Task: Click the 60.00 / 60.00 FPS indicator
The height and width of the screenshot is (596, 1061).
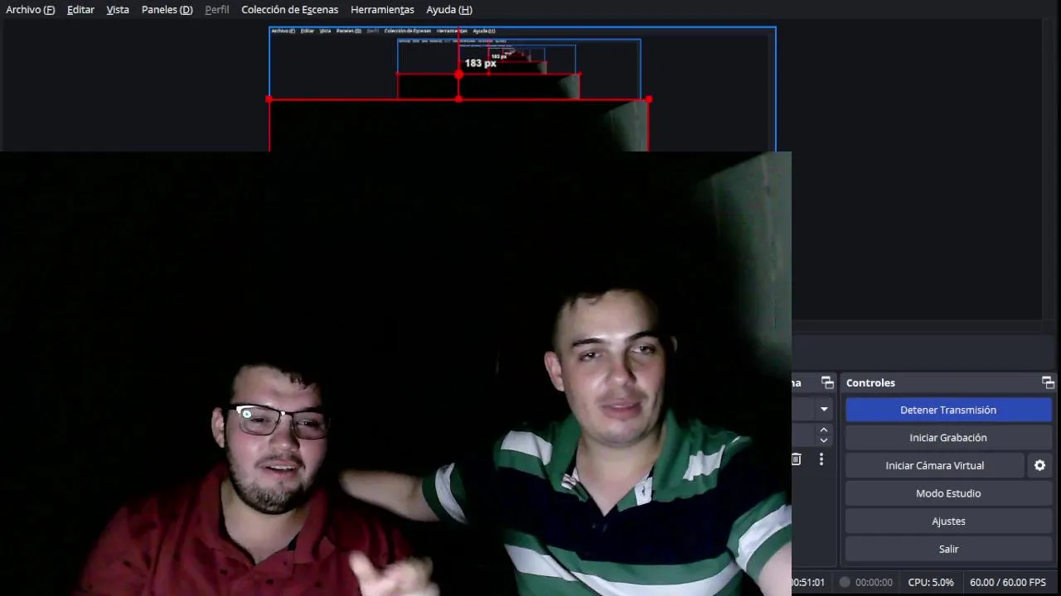Action: tap(1008, 583)
